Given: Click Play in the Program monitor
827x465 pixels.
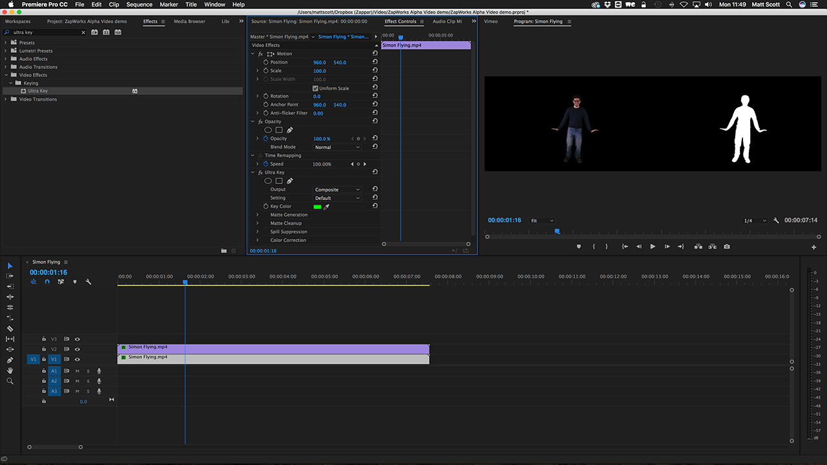Looking at the screenshot, I should coord(653,246).
